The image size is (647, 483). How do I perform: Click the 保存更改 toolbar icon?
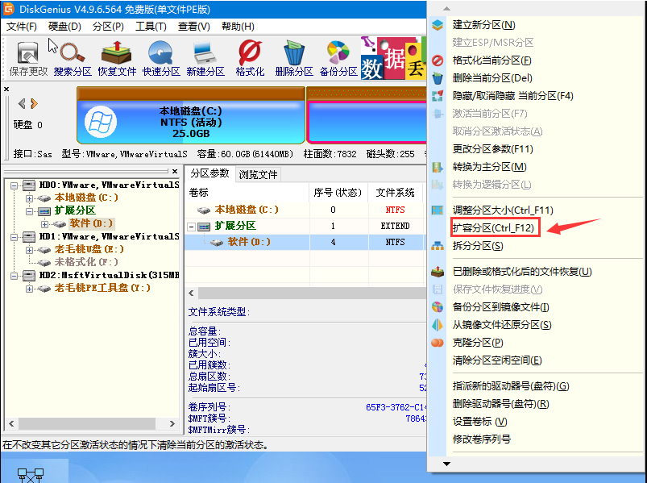pyautogui.click(x=28, y=58)
